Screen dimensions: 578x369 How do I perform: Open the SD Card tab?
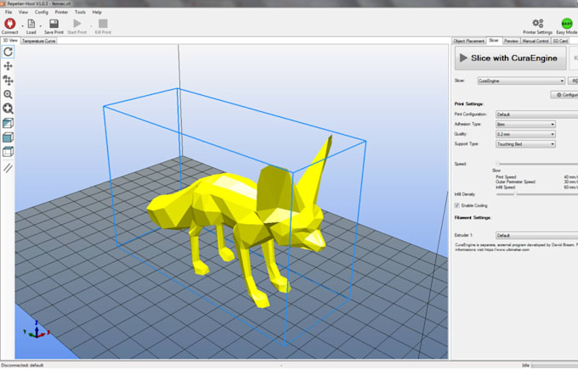(x=560, y=41)
